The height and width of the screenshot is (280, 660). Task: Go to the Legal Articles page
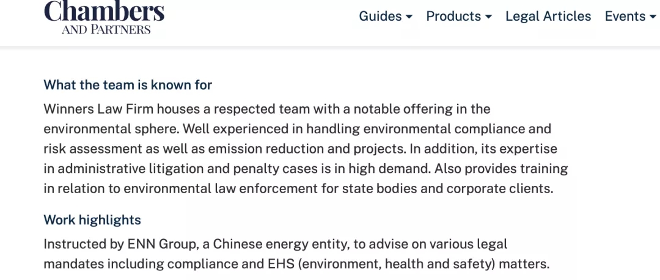click(x=548, y=17)
